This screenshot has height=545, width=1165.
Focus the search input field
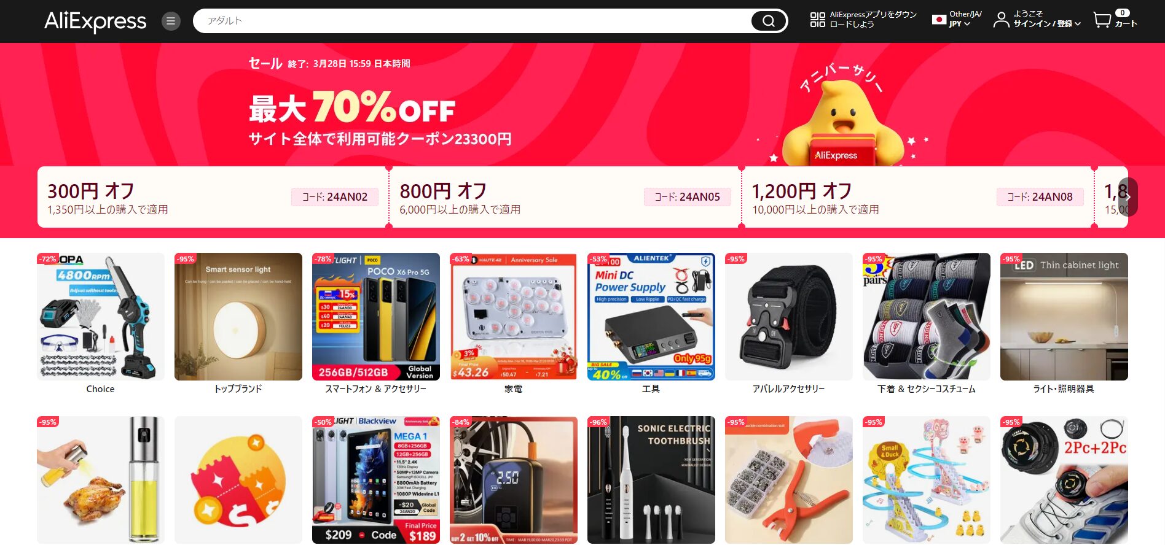point(473,21)
